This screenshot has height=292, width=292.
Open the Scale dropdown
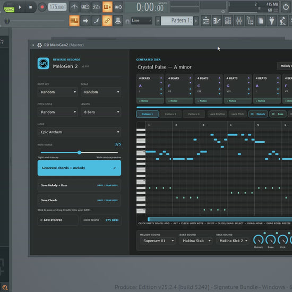coord(101,92)
